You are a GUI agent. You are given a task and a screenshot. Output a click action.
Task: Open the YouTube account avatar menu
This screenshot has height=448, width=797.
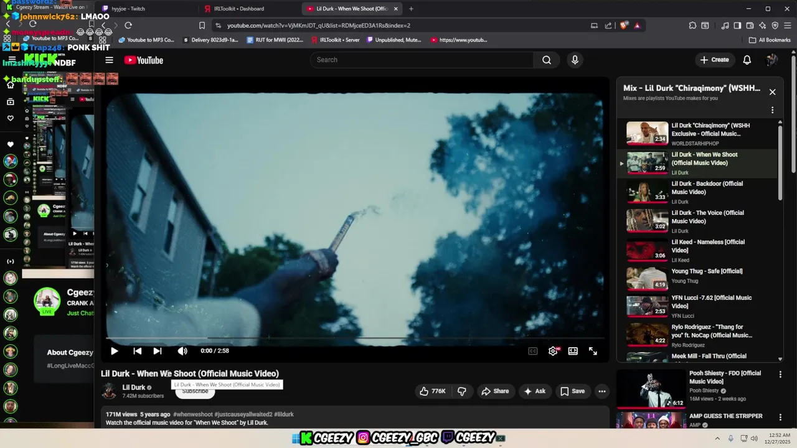click(771, 60)
